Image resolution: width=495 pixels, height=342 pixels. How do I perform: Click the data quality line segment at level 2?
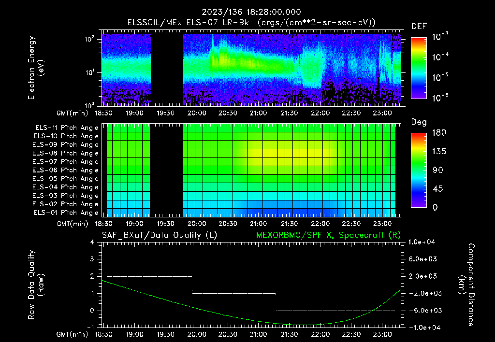[149, 276]
